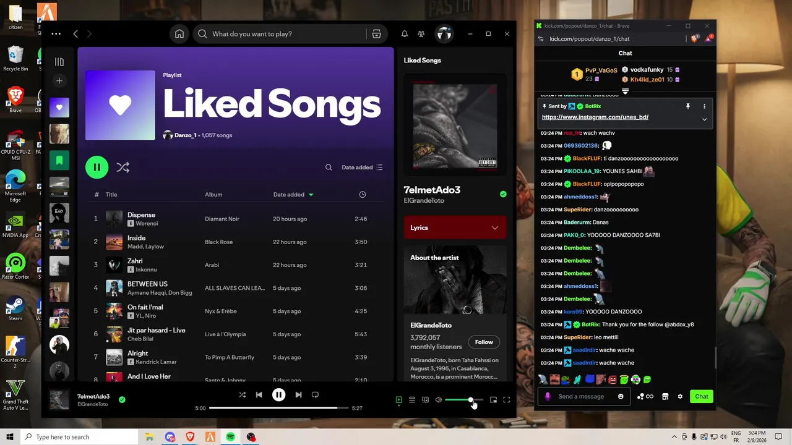Image resolution: width=792 pixels, height=445 pixels.
Task: Expand Your Library sidebar
Action: pyautogui.click(x=59, y=62)
